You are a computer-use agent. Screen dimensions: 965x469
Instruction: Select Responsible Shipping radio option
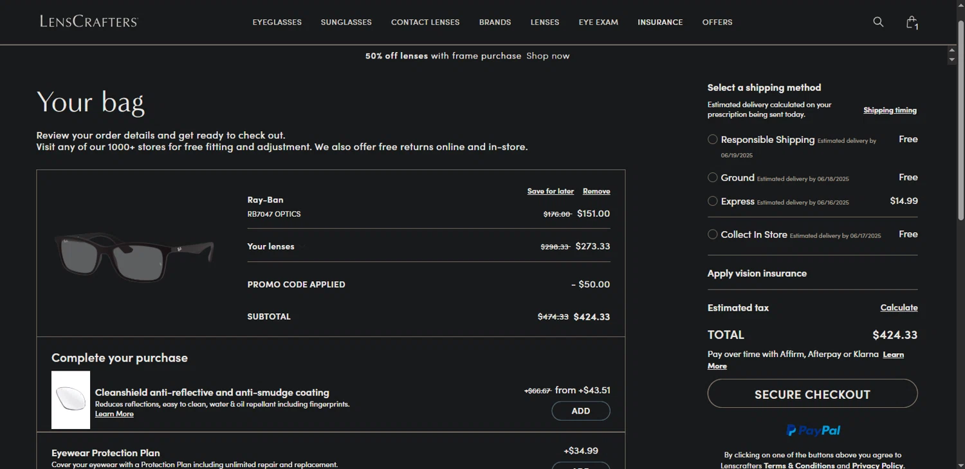[x=712, y=140]
